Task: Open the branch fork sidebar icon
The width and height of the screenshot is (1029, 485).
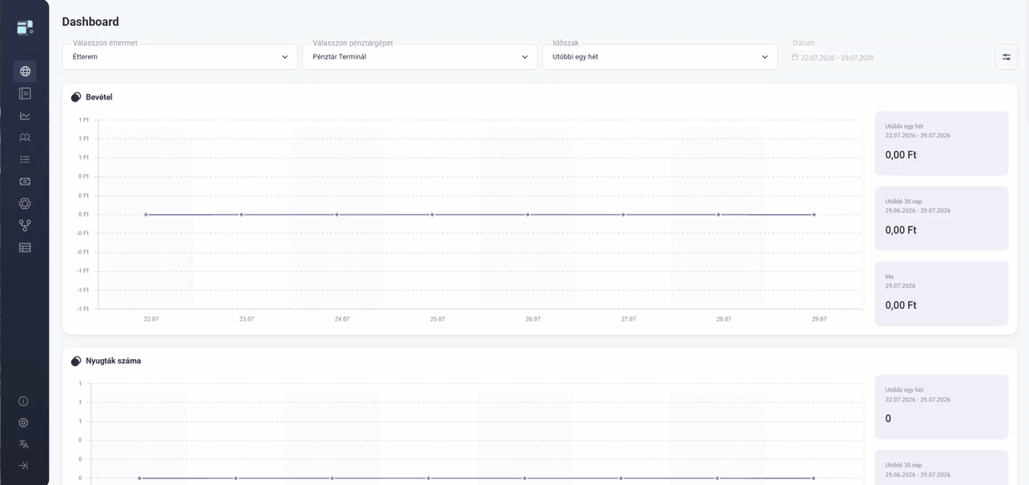Action: 25,225
